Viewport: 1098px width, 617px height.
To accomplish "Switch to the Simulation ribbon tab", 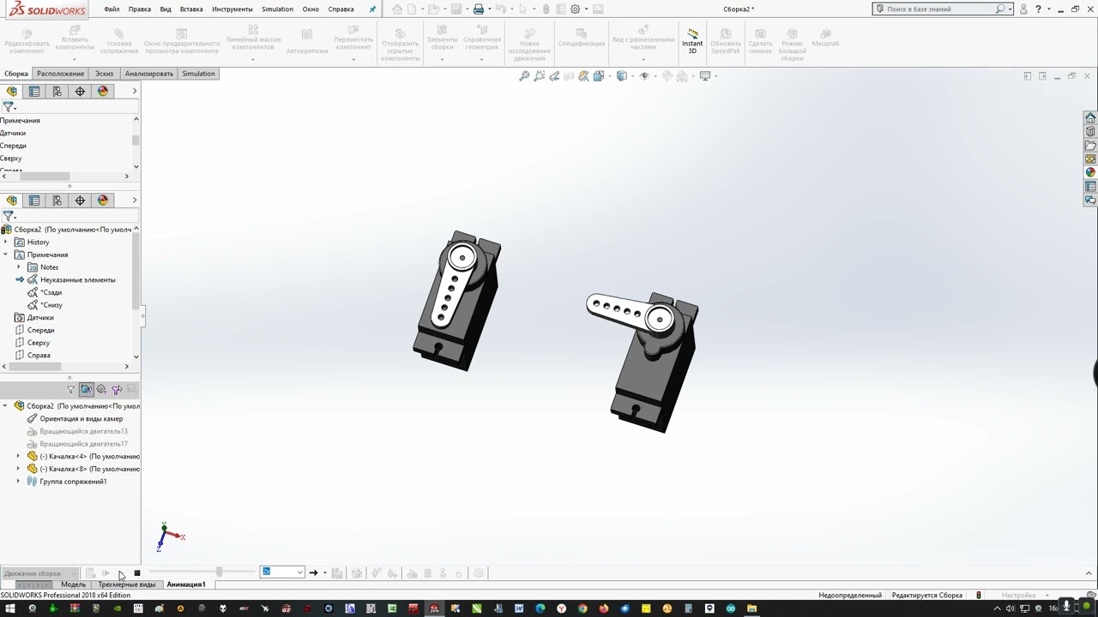I will [x=198, y=74].
